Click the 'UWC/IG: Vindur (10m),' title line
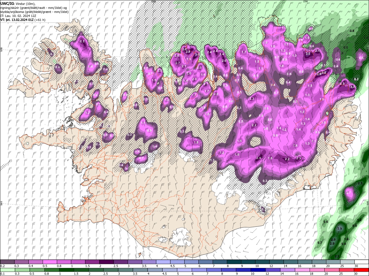 pos(18,3)
